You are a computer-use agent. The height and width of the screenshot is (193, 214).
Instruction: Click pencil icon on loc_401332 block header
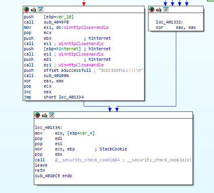[159, 10]
